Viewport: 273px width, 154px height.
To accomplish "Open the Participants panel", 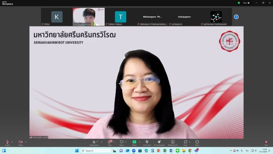I will pyautogui.click(x=94, y=143).
